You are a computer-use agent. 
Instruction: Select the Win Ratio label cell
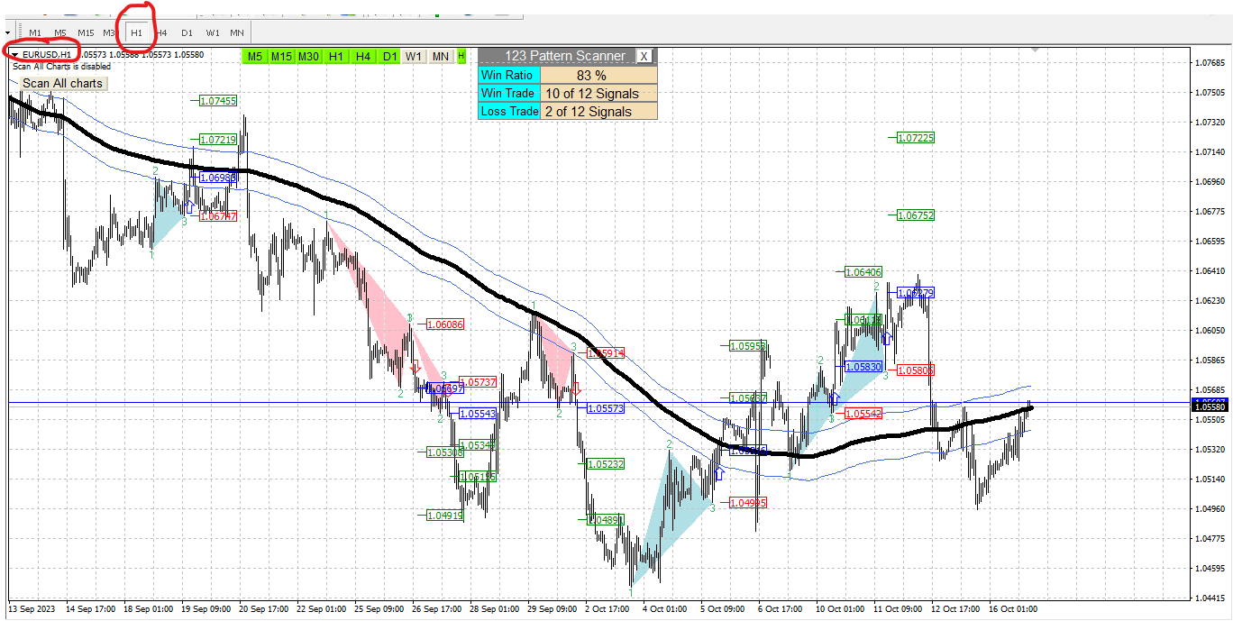point(509,76)
